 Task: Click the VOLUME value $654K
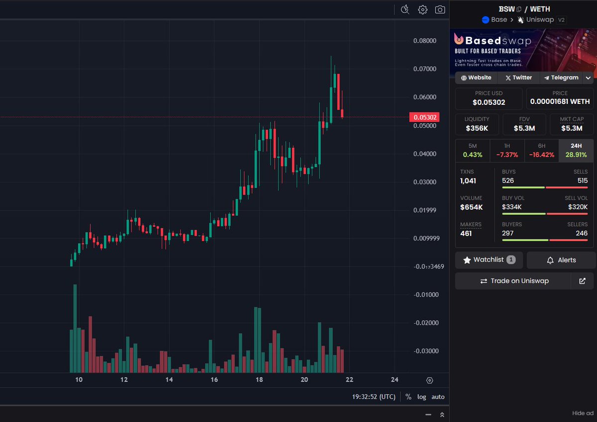click(x=471, y=207)
